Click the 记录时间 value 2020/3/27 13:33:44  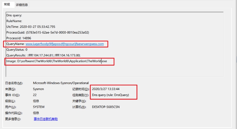coord(106,89)
